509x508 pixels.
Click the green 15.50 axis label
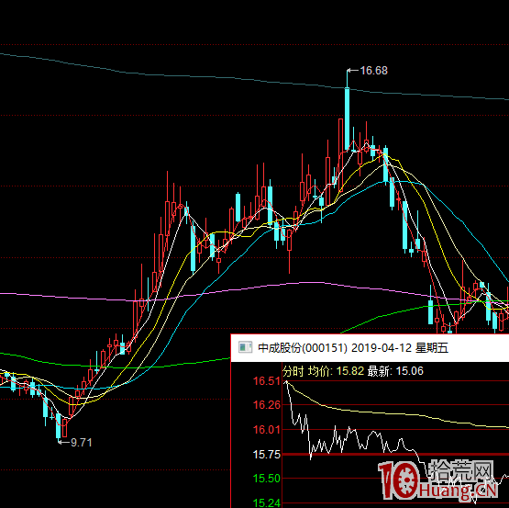point(266,479)
